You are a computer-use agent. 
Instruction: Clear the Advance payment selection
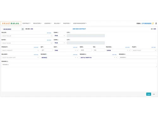pos(75,58)
